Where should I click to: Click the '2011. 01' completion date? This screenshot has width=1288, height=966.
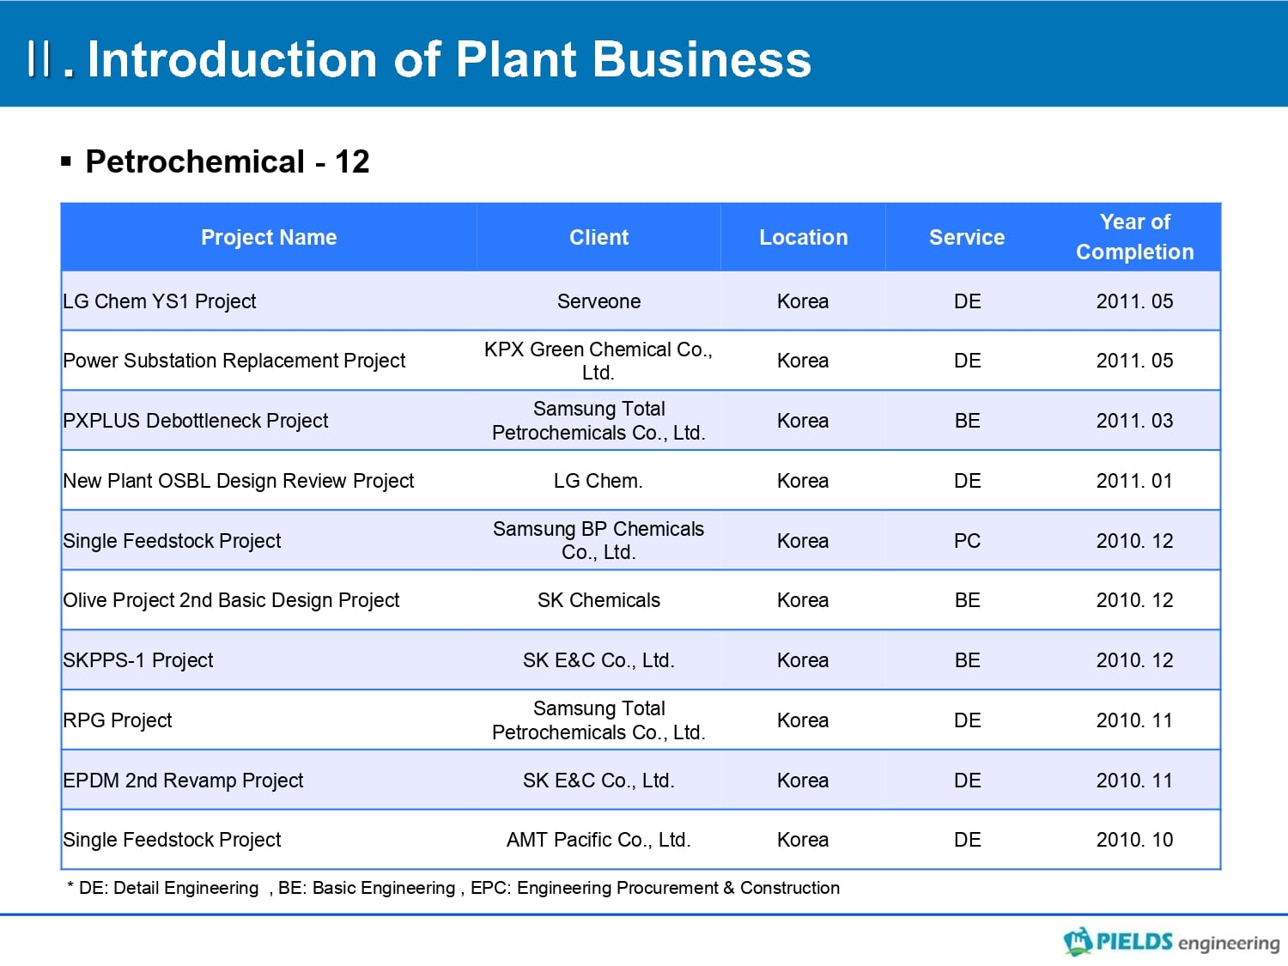coord(1134,481)
